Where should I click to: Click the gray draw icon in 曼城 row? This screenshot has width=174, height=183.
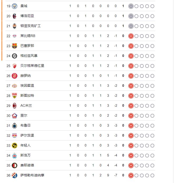(131, 6)
